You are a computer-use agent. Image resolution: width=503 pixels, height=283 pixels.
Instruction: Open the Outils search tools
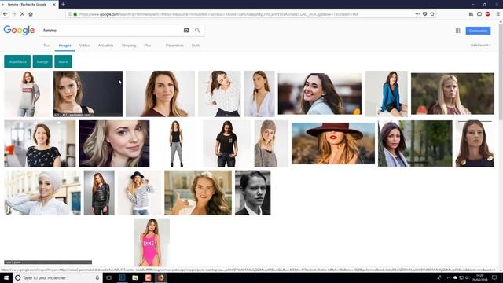tap(196, 46)
